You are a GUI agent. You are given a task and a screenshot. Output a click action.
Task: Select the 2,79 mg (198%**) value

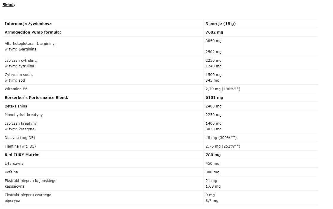[223, 89]
